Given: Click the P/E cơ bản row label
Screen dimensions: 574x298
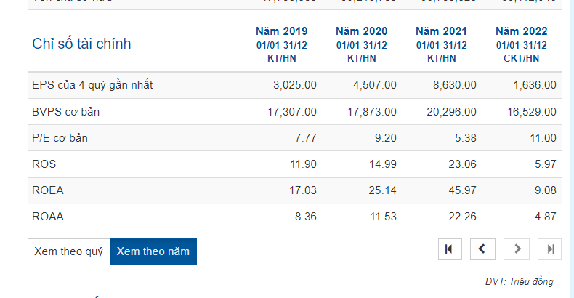Looking at the screenshot, I should [x=65, y=137].
